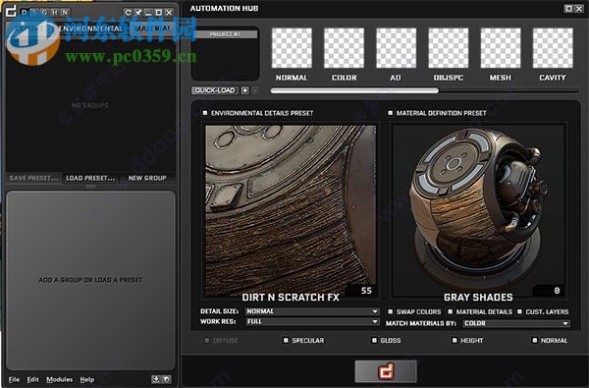Viewport: 589px width, 388px height.
Task: Open the Help menu
Action: click(87, 380)
